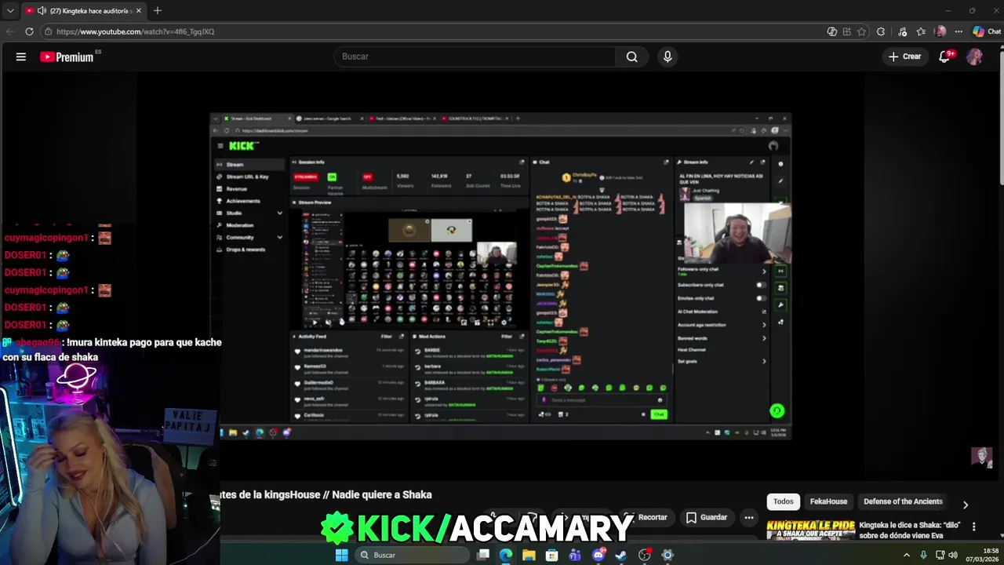
Task: Add page to favorites star icon
Action: pyautogui.click(x=861, y=31)
